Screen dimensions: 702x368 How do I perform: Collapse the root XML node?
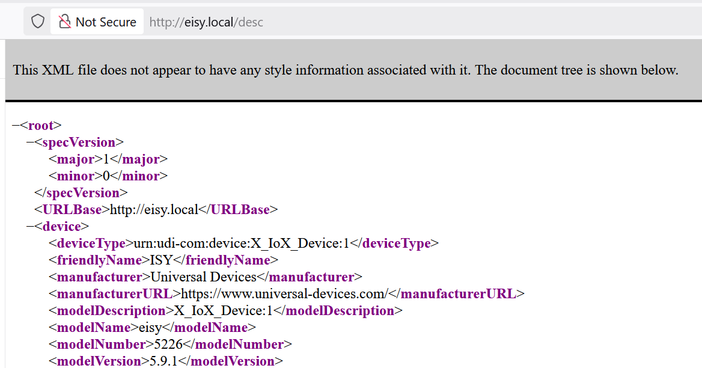(x=16, y=125)
